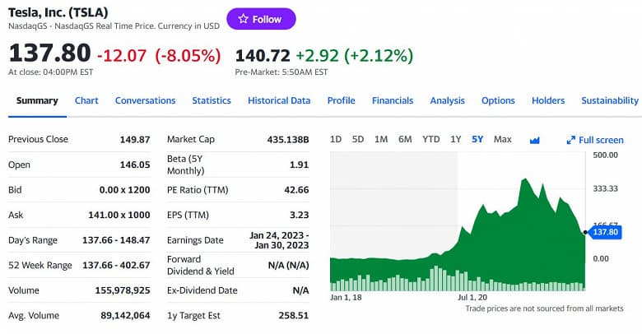Click the star icon in Follow button
The width and height of the screenshot is (642, 334).
243,19
